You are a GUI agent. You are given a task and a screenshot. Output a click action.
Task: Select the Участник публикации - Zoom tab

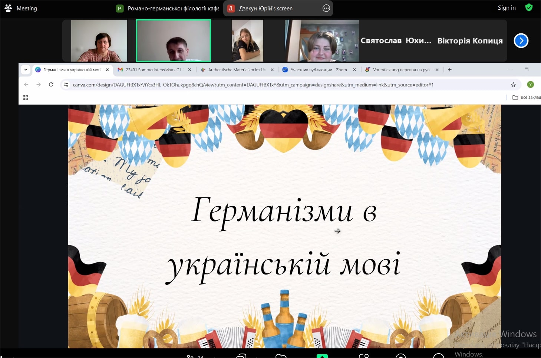pyautogui.click(x=319, y=70)
